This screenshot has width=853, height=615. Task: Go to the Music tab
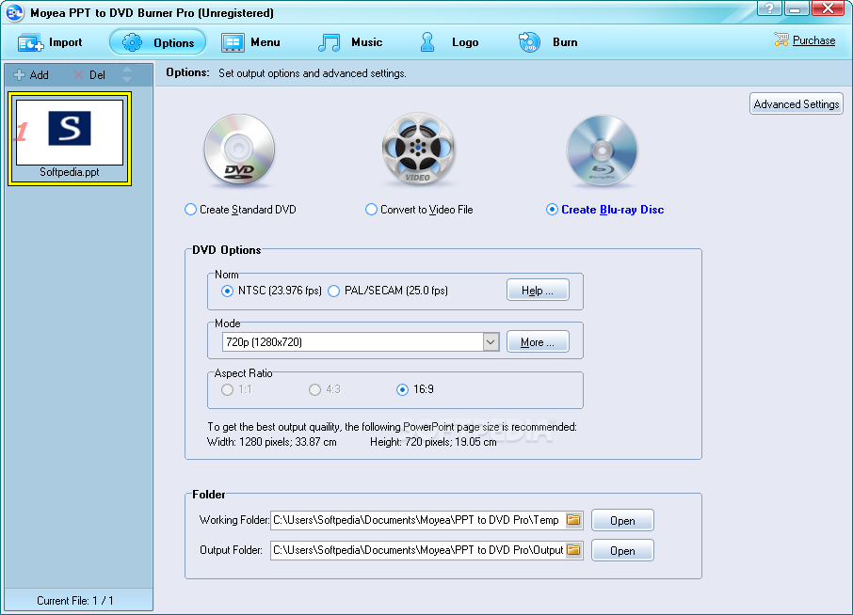point(350,42)
